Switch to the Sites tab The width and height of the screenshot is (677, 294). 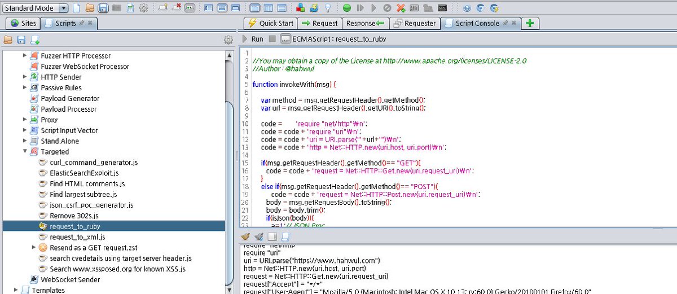[23, 23]
